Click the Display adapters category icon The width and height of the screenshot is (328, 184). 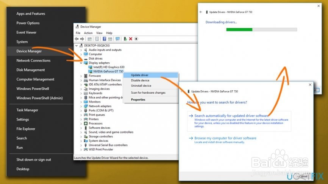coord(86,63)
